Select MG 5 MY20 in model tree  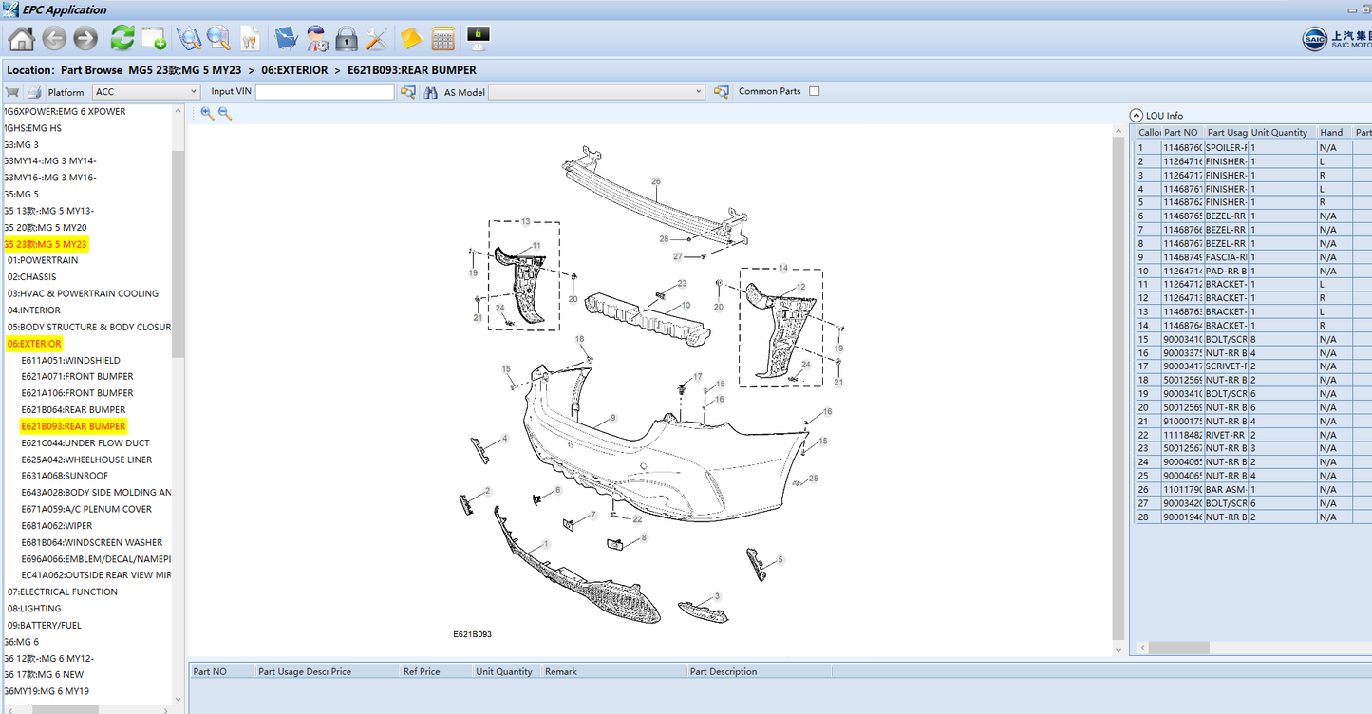[x=46, y=228]
